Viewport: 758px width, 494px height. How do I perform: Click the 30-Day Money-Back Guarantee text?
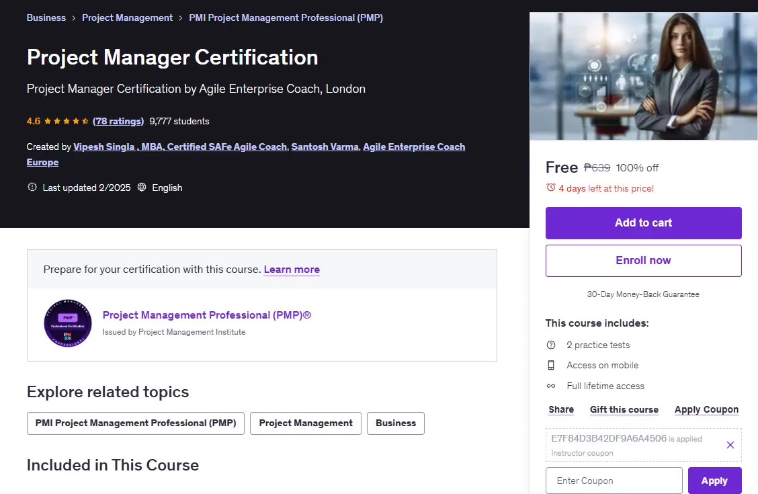pyautogui.click(x=643, y=294)
